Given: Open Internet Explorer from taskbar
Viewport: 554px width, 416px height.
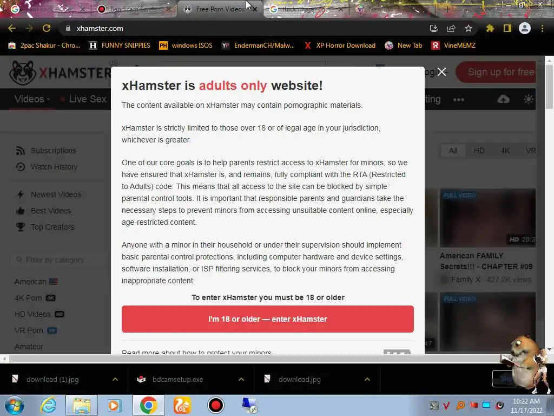Looking at the screenshot, I should pyautogui.click(x=48, y=405).
